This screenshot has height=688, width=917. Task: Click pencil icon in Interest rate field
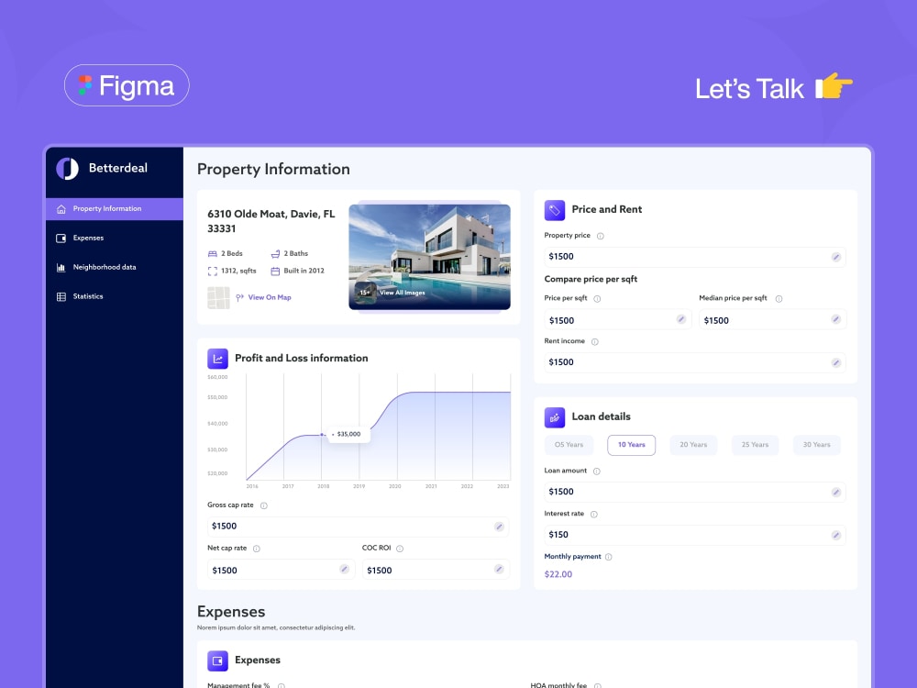[x=835, y=536]
